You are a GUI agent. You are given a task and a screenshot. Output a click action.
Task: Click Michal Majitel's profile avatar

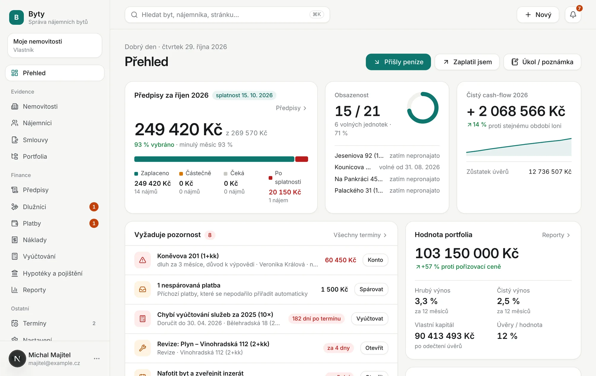click(17, 358)
